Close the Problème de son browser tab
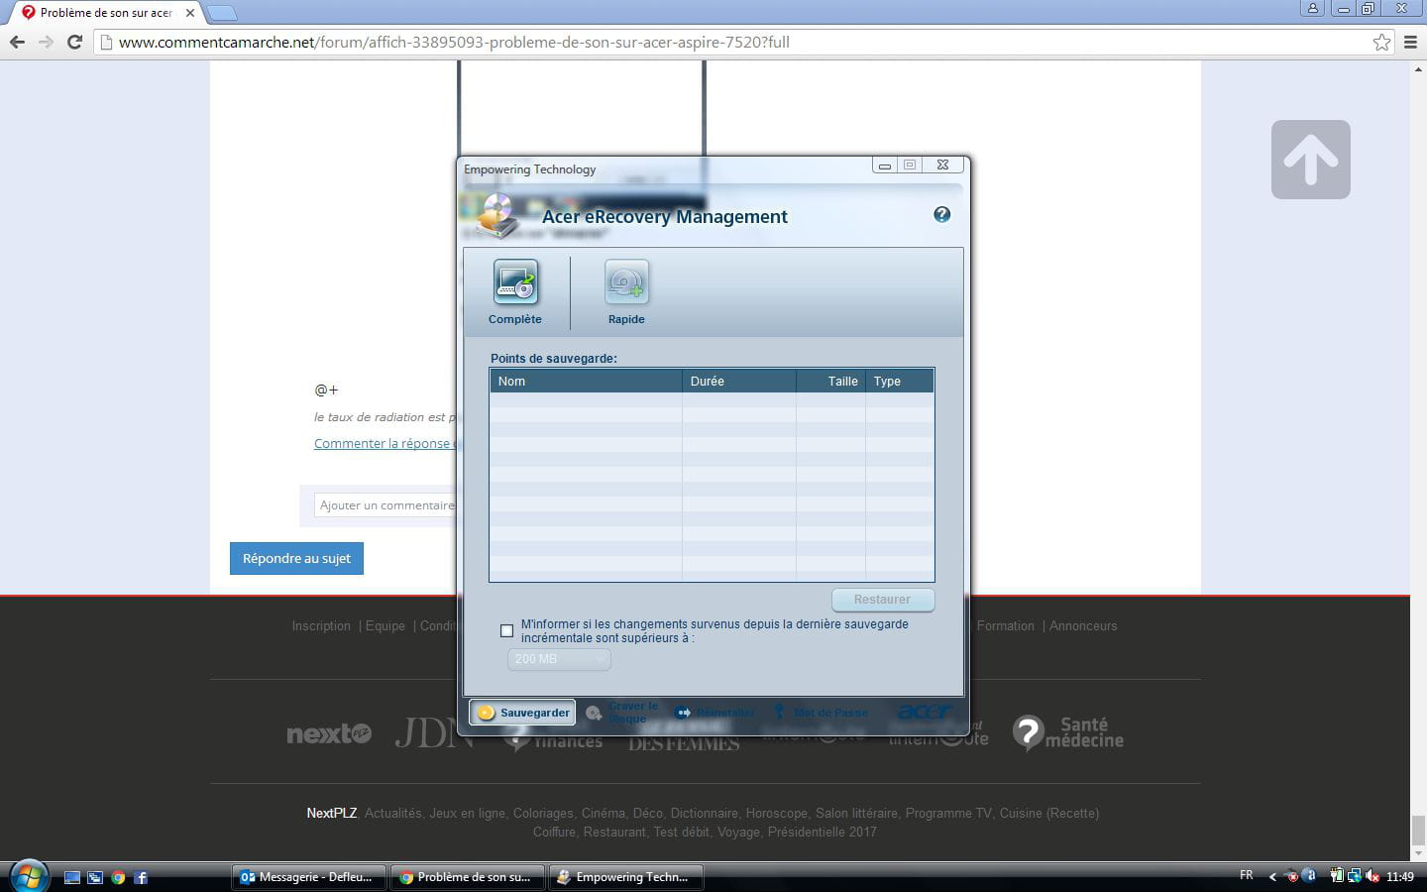 pyautogui.click(x=190, y=13)
